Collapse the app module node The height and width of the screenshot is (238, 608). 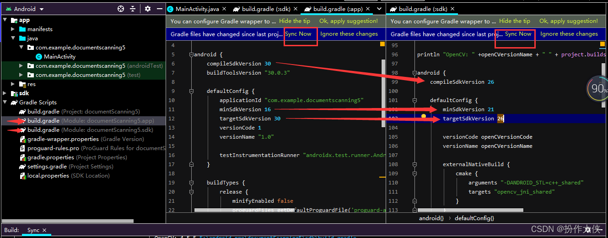pos(5,20)
